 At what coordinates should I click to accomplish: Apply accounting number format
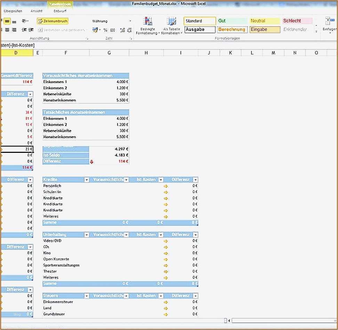pyautogui.click(x=95, y=30)
